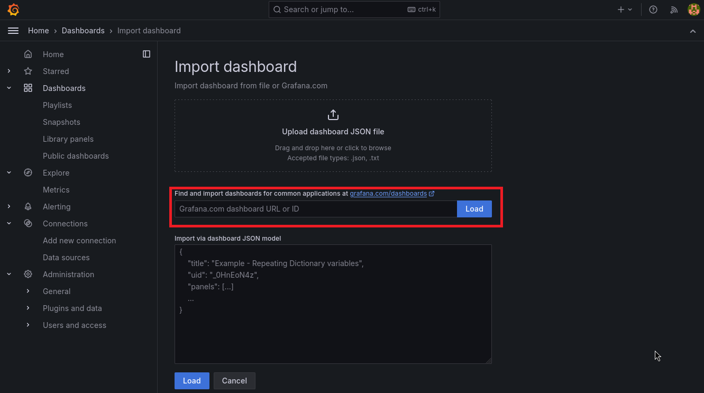The height and width of the screenshot is (393, 704).
Task: Go to Library panels
Action: [x=68, y=139]
